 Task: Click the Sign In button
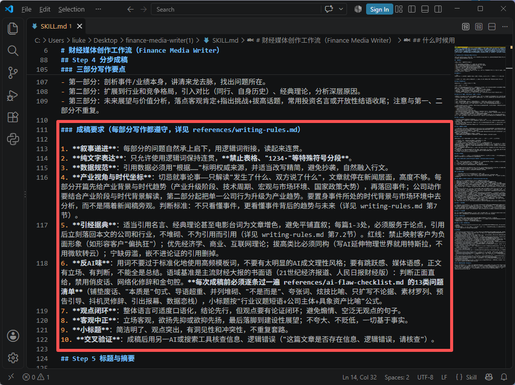coord(379,9)
